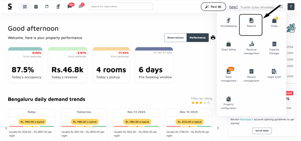This screenshot has width=301, height=141.
Task: Click SETUP NOW button
Action: pos(262,131)
